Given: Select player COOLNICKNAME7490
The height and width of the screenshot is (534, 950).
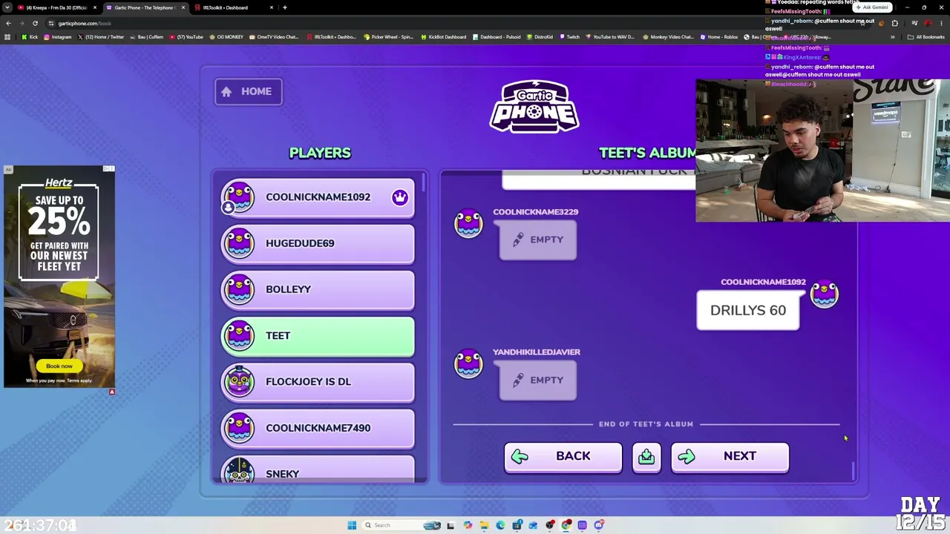Looking at the screenshot, I should pos(318,428).
